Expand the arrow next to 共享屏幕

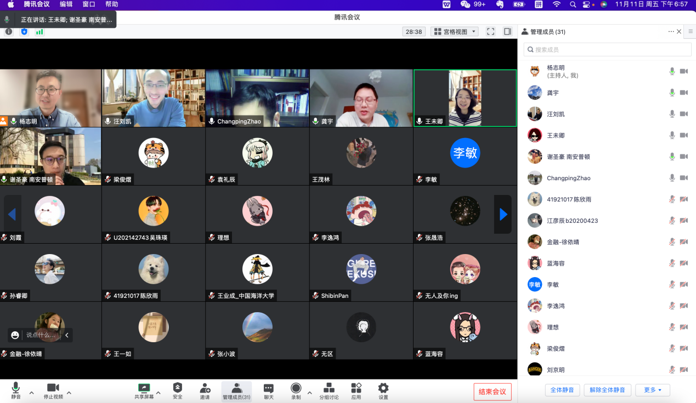(159, 393)
